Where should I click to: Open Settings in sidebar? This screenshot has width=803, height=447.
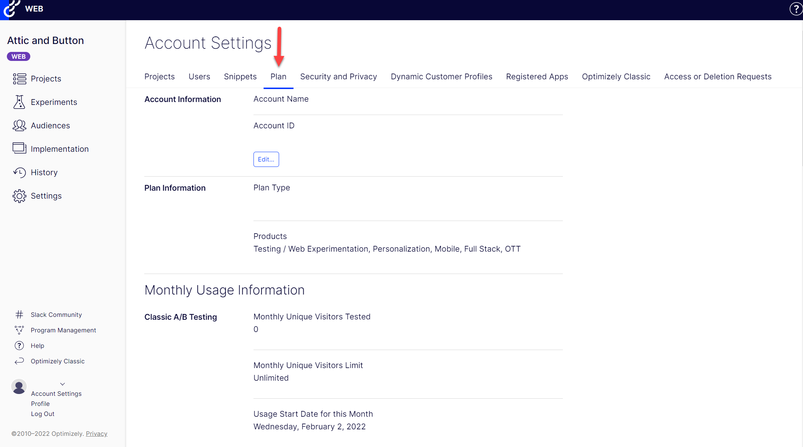46,196
